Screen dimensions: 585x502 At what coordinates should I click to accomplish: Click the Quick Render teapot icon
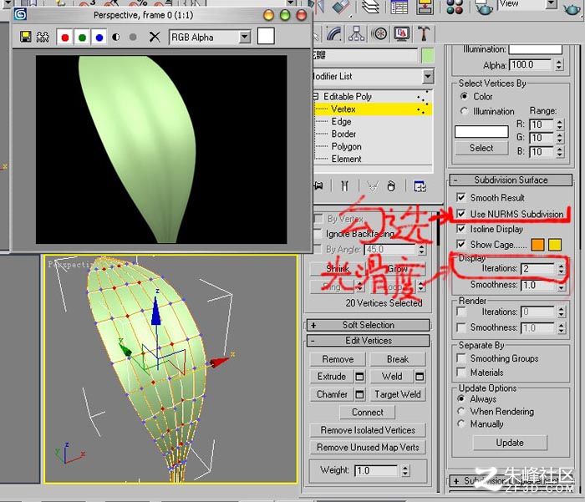pos(572,8)
